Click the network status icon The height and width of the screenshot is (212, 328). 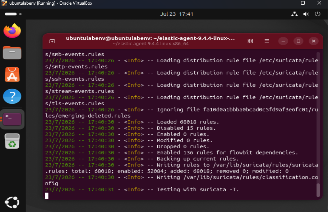tap(295, 14)
